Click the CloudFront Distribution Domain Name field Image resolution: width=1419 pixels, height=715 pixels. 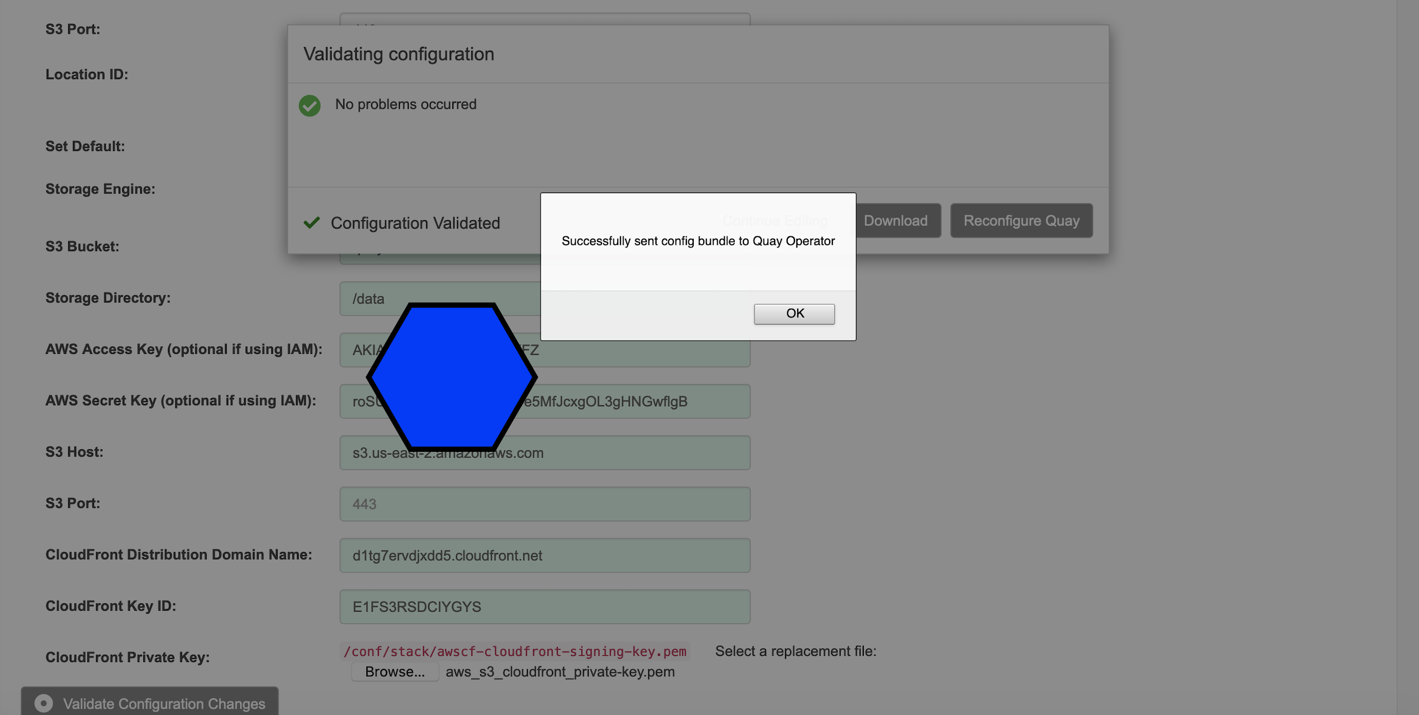[x=544, y=555]
